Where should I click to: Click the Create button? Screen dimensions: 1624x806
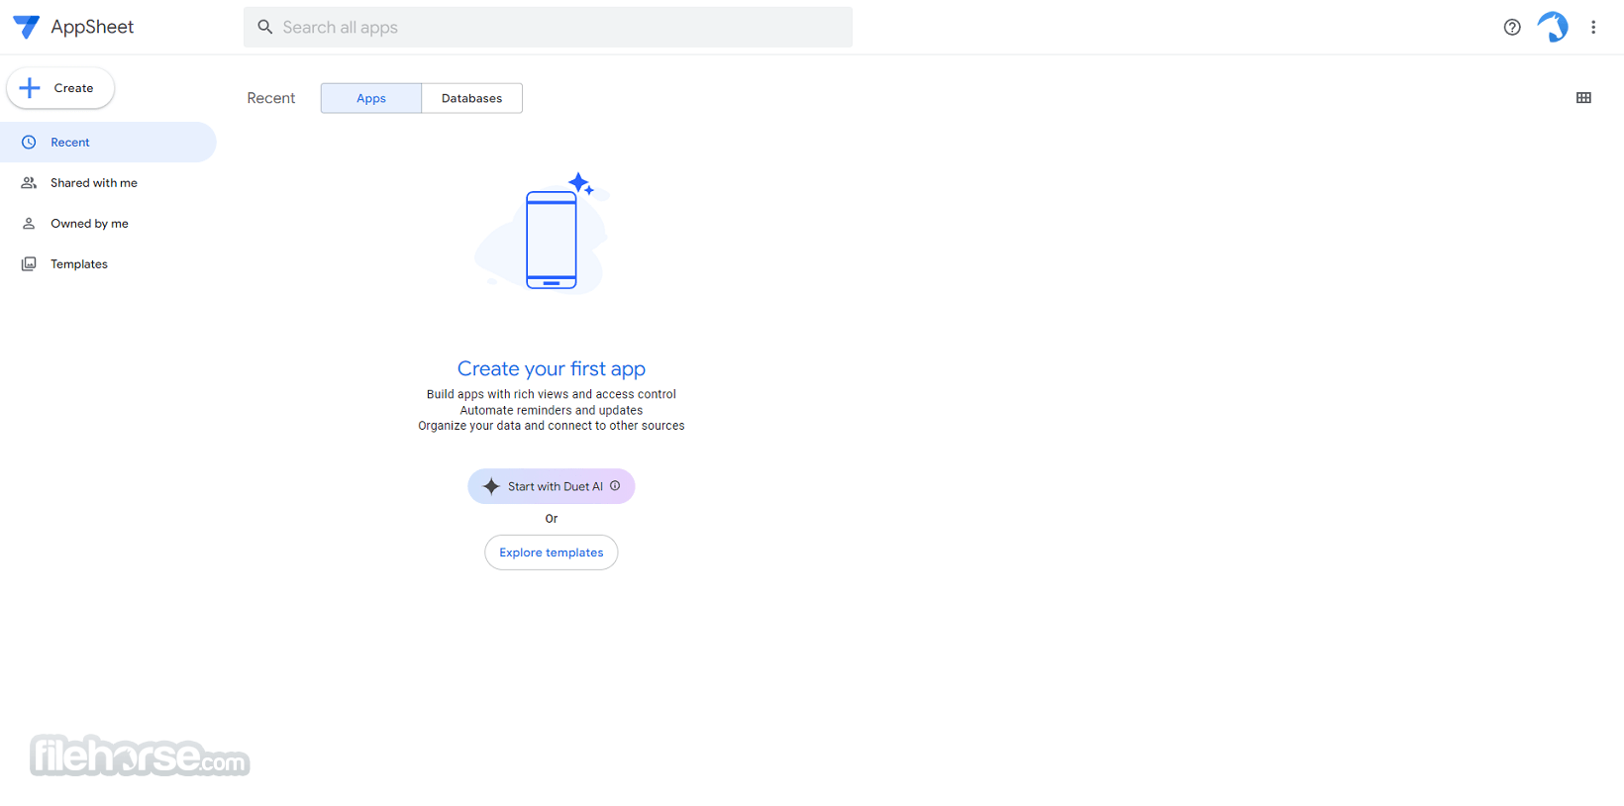60,88
